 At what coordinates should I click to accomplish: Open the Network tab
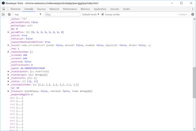click(x=54, y=9)
